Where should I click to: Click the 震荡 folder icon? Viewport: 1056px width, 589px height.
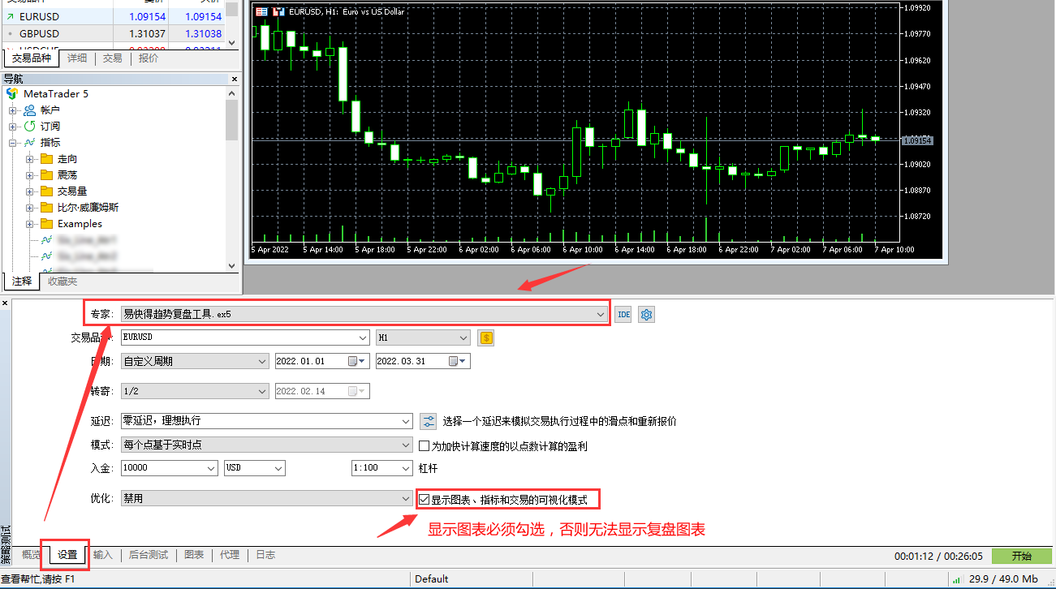(46, 174)
